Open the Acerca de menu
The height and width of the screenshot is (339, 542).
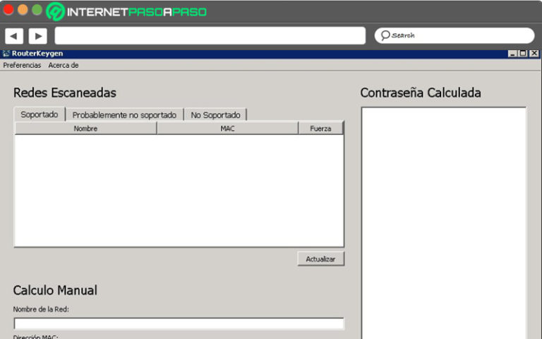[64, 65]
